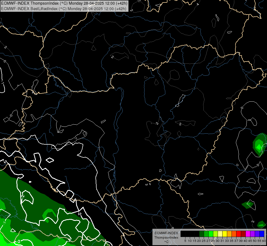The image size is (267, 246).
Task: Select the bright green 27–29 legend swatch
Action: coord(211,234)
